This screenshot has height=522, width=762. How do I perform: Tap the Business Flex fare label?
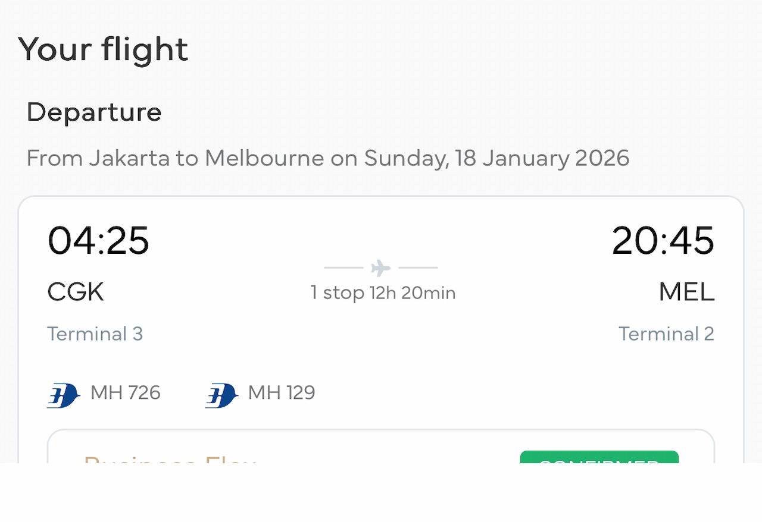point(170,458)
